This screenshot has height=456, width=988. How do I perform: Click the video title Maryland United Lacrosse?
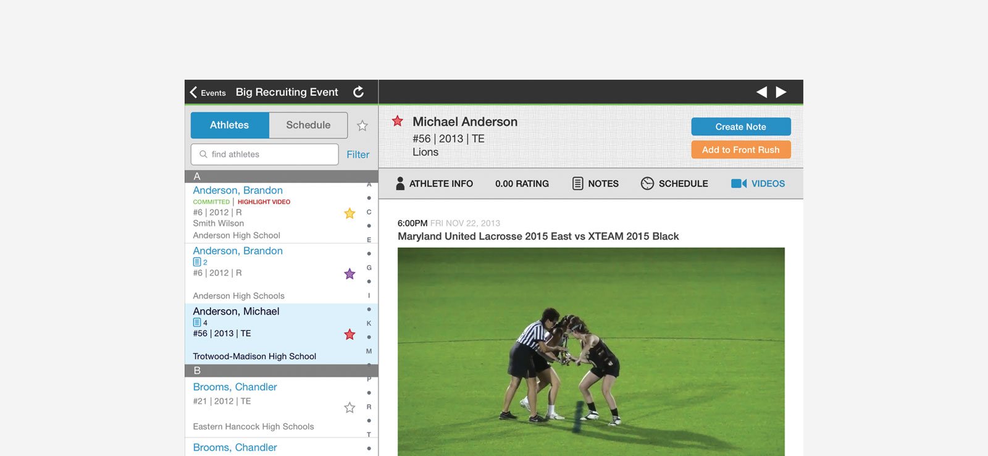pos(538,236)
